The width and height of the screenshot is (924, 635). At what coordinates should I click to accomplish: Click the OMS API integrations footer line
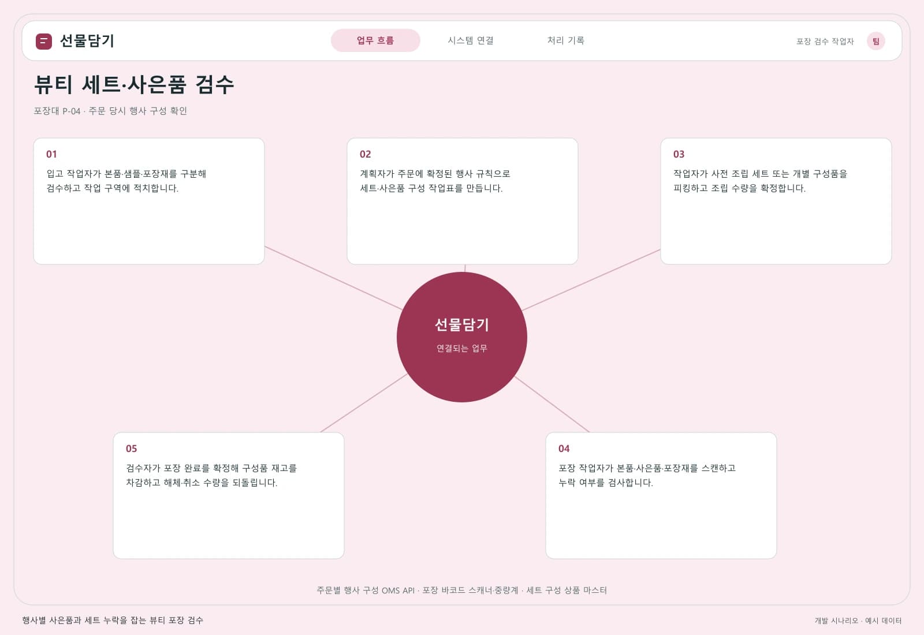462,590
